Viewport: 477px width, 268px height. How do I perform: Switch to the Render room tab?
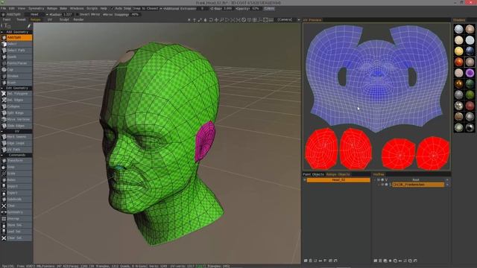pos(78,19)
